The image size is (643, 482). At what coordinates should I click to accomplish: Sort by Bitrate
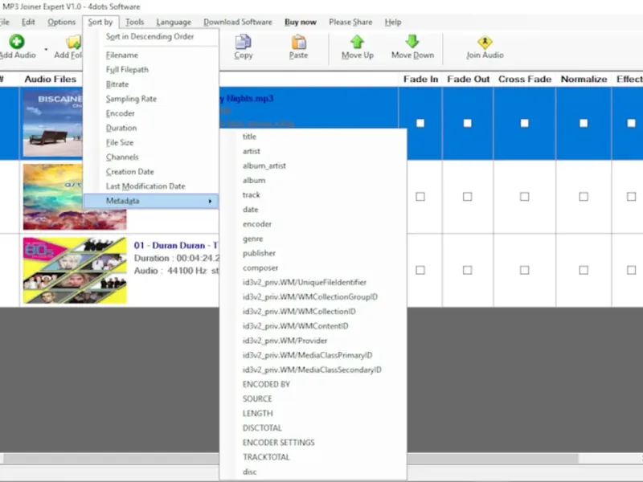click(x=149, y=84)
